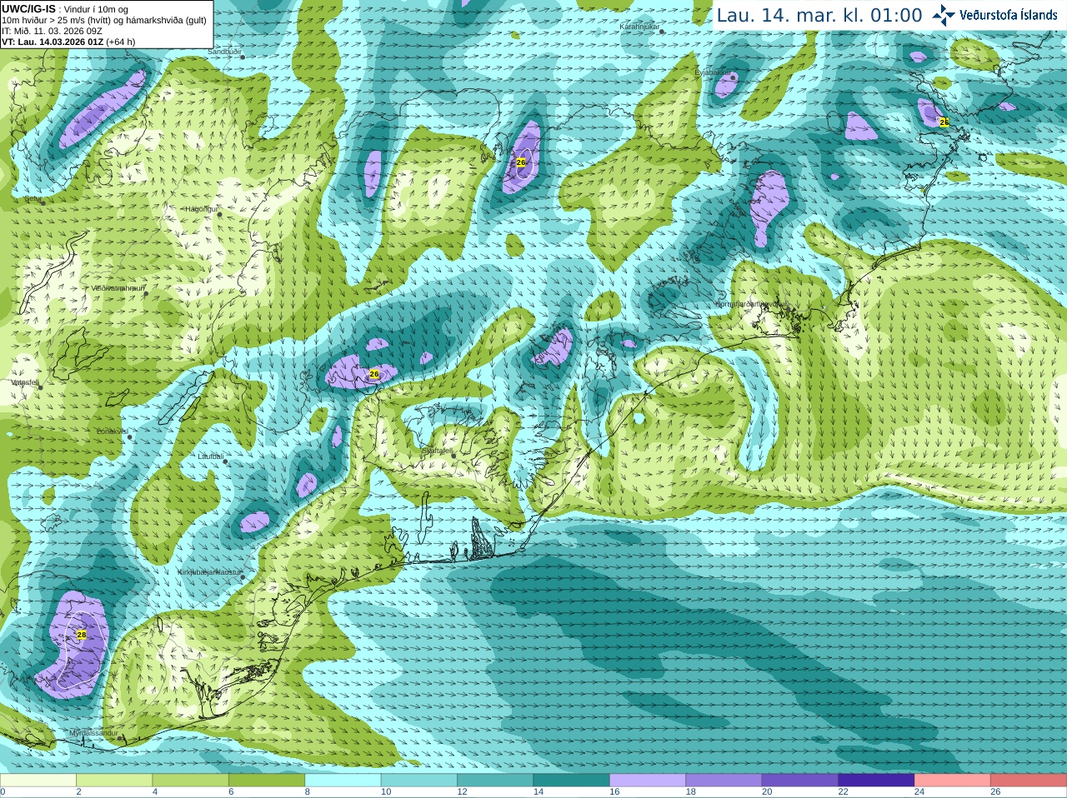Screen dimensions: 1067x798
Task: Click the Hornafjarðarflugvöllur place label
Action: (750, 304)
